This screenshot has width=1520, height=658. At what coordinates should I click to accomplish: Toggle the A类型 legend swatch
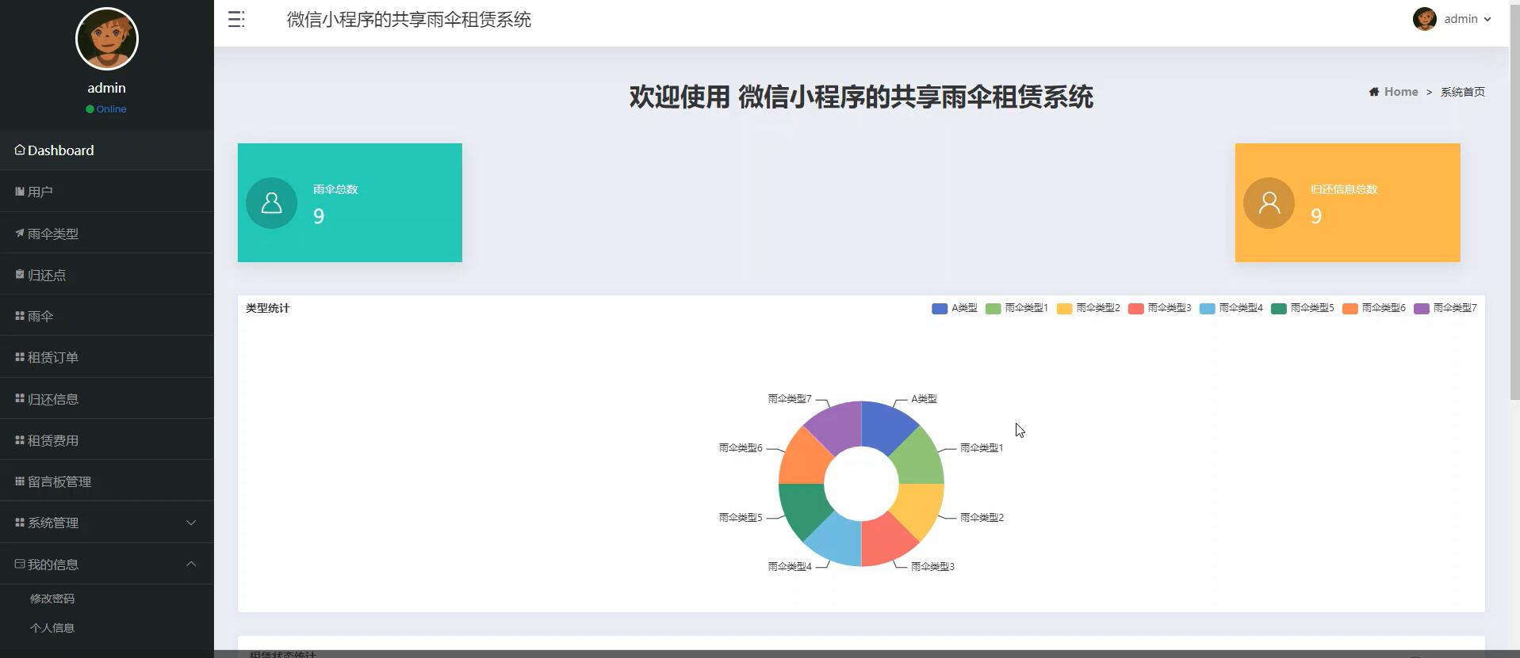click(x=940, y=308)
